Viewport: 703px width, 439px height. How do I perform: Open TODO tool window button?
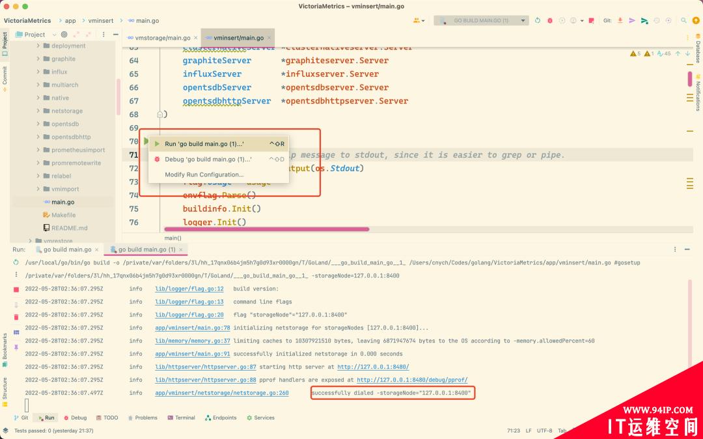pyautogui.click(x=107, y=418)
